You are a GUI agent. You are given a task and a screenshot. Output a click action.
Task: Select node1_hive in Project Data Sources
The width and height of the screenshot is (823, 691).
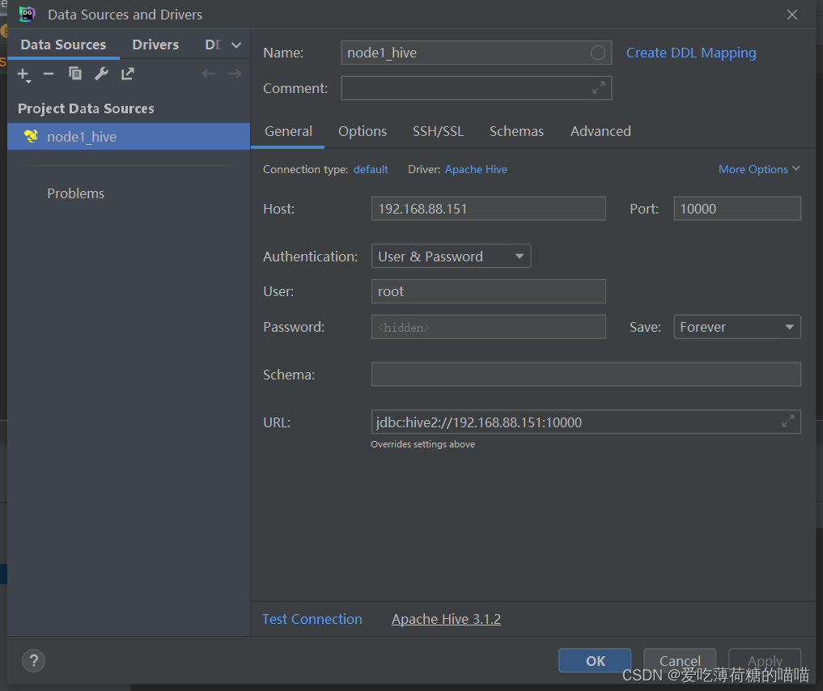129,137
